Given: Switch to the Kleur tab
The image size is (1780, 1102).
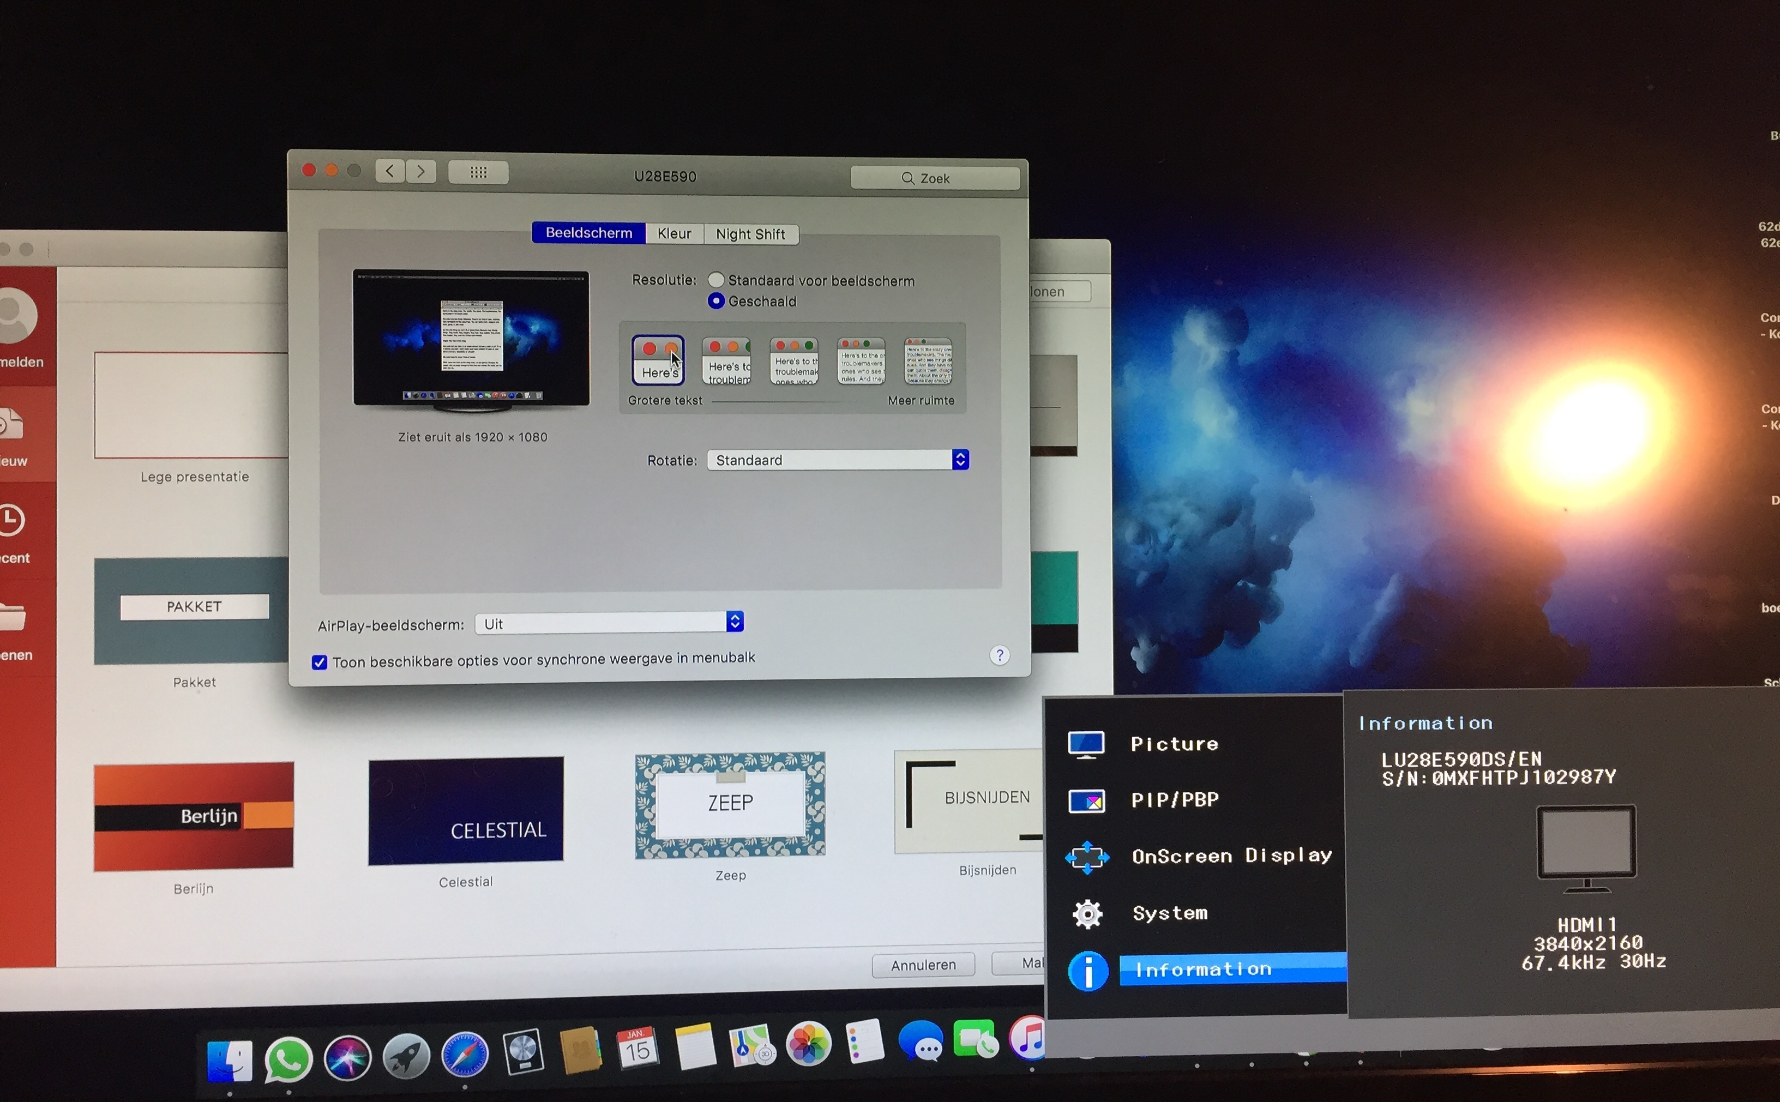Looking at the screenshot, I should (x=674, y=234).
